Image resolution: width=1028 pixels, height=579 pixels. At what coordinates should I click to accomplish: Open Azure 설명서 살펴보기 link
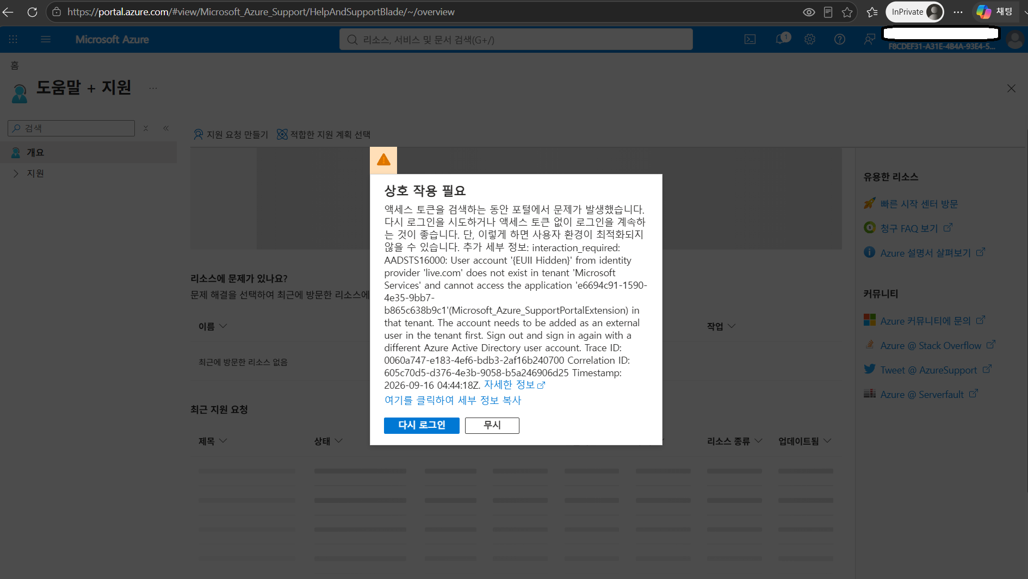click(x=933, y=253)
